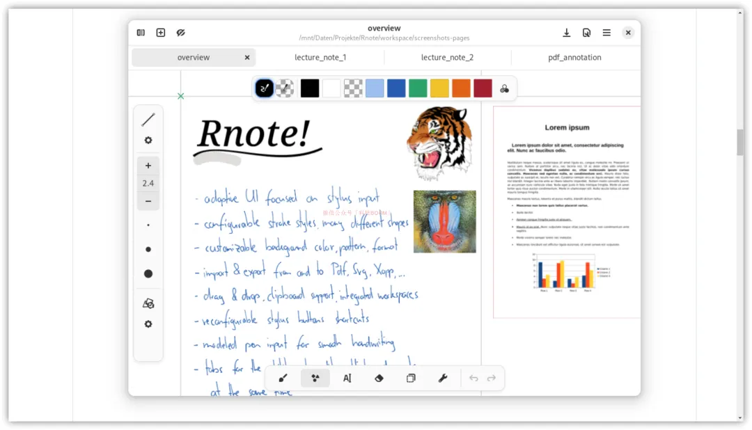Pick the yellow color swatch
This screenshot has height=430, width=752.
439,88
